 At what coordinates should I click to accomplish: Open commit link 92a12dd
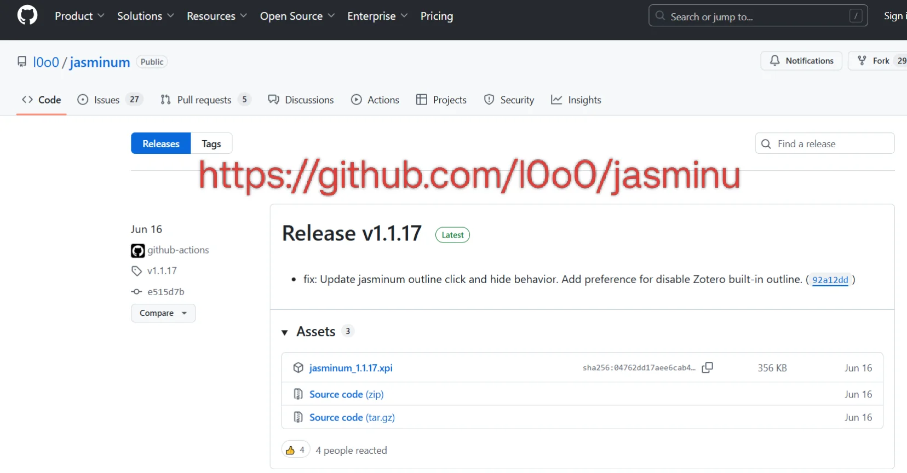click(830, 280)
